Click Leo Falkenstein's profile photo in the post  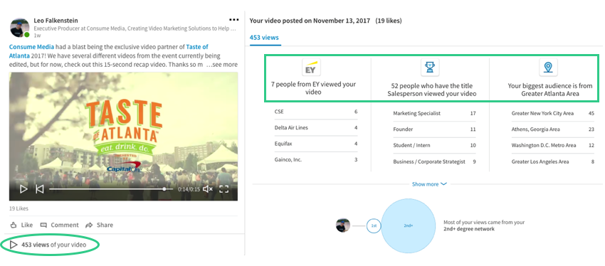(x=20, y=27)
